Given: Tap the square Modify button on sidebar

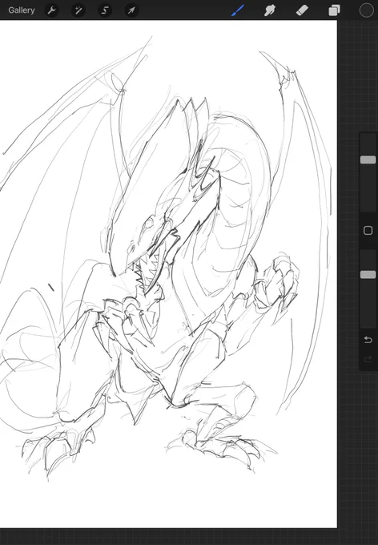Looking at the screenshot, I should tap(368, 231).
